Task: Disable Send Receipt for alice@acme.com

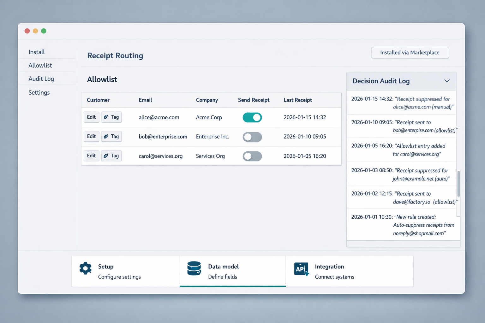Action: click(x=252, y=117)
